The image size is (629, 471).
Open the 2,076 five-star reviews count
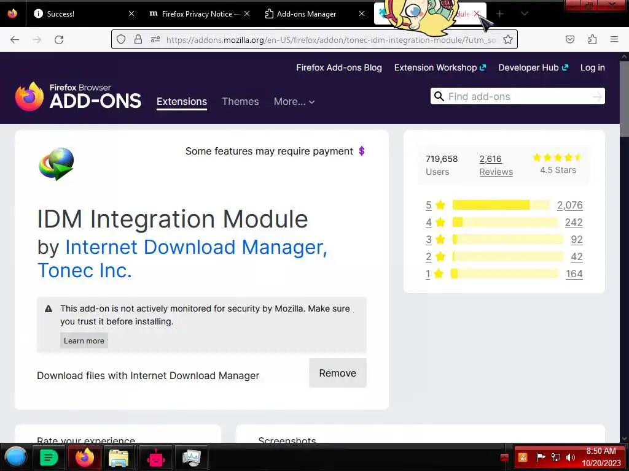569,205
